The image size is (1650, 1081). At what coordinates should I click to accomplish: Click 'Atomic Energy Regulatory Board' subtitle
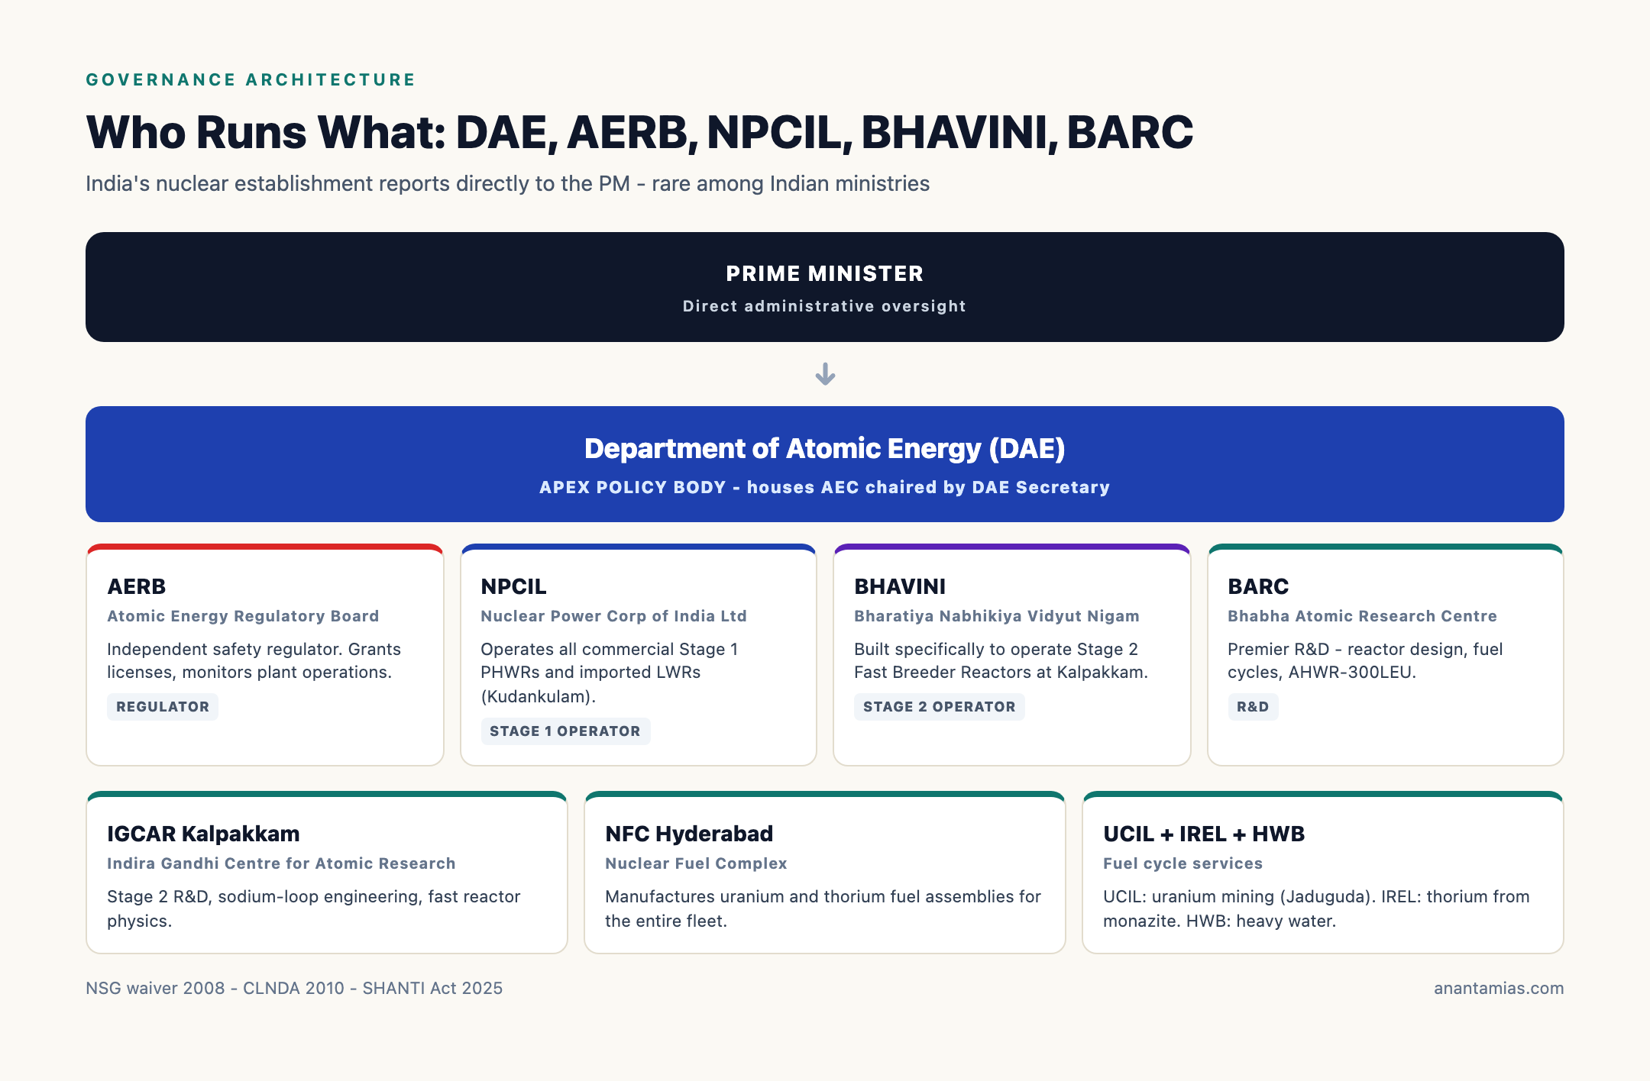point(243,616)
